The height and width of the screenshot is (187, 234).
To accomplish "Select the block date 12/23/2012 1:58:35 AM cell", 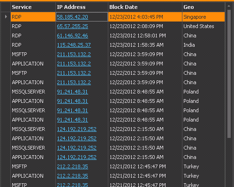I will (x=145, y=45).
